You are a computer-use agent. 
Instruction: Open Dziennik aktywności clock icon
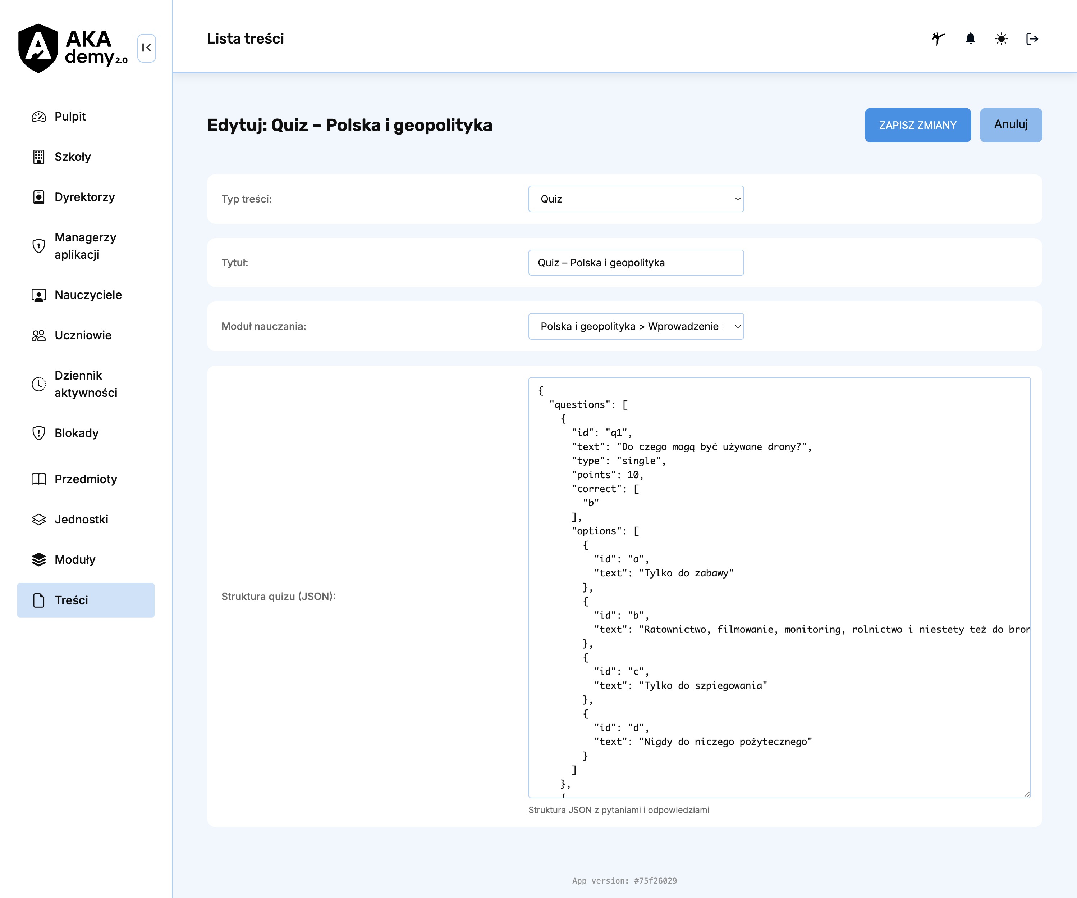click(x=39, y=384)
